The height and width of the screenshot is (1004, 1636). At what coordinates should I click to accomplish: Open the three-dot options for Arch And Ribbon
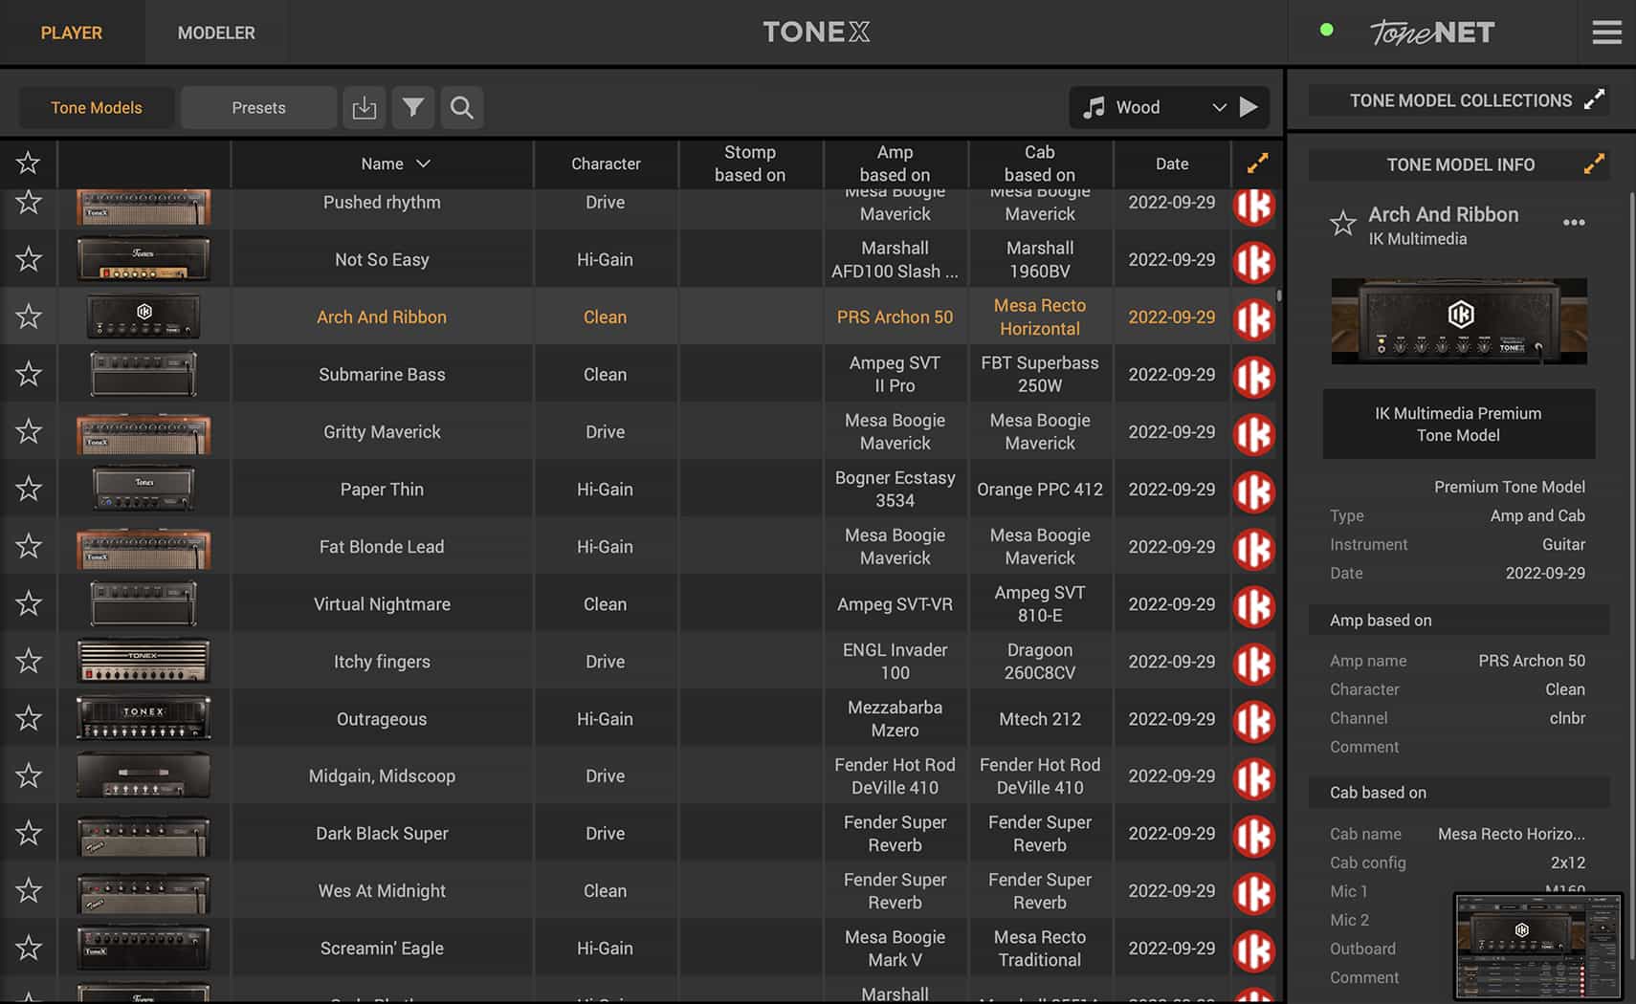click(1575, 222)
